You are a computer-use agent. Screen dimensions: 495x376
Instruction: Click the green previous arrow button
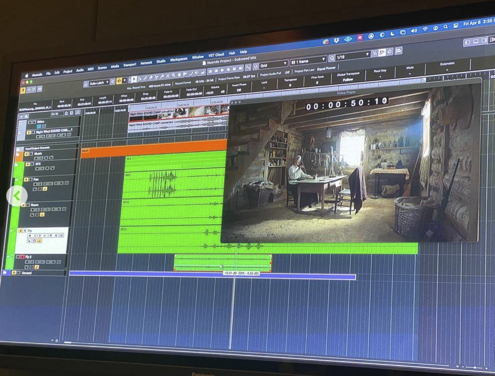click(x=17, y=196)
